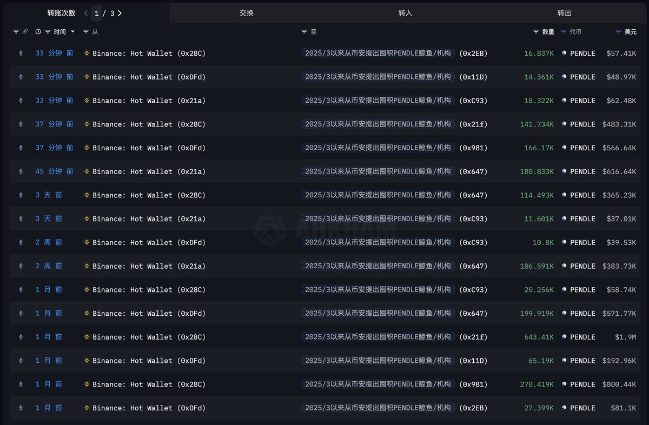Click the PENDLE token icon in the $571.77K row

pos(565,313)
